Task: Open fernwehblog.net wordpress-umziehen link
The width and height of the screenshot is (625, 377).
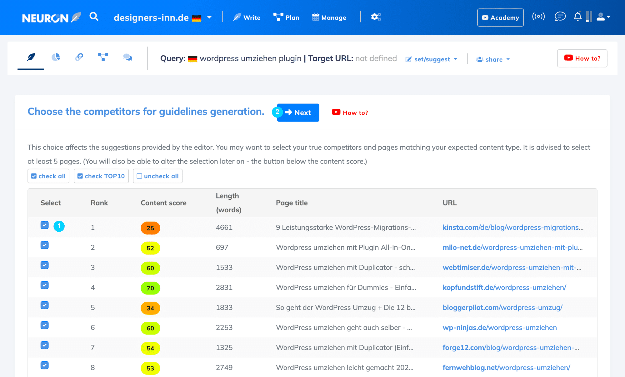Action: point(506,367)
